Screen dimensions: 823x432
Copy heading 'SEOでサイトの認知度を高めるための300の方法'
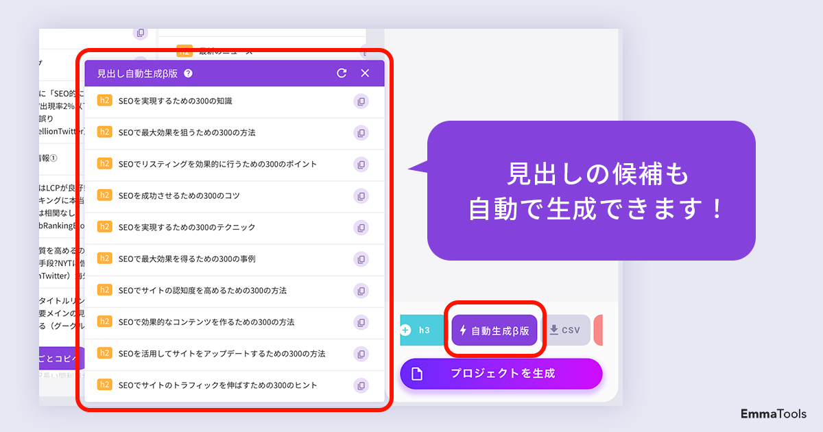361,291
